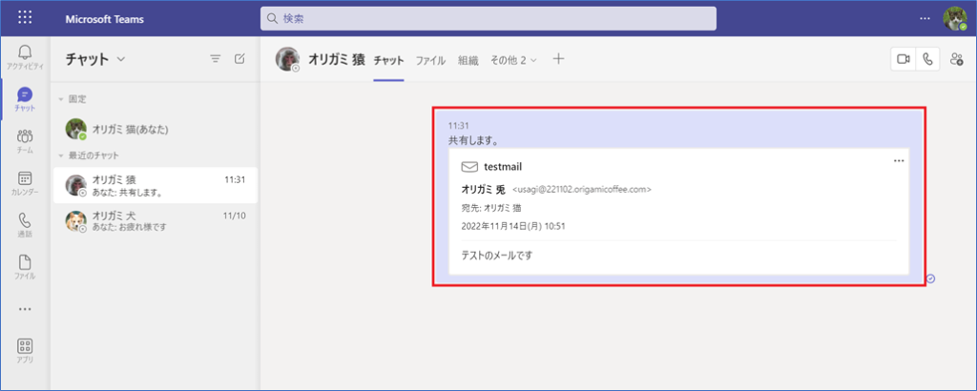Image resolution: width=977 pixels, height=391 pixels.
Task: Click the オリガミ 猿 name in chat header
Action: (x=337, y=60)
